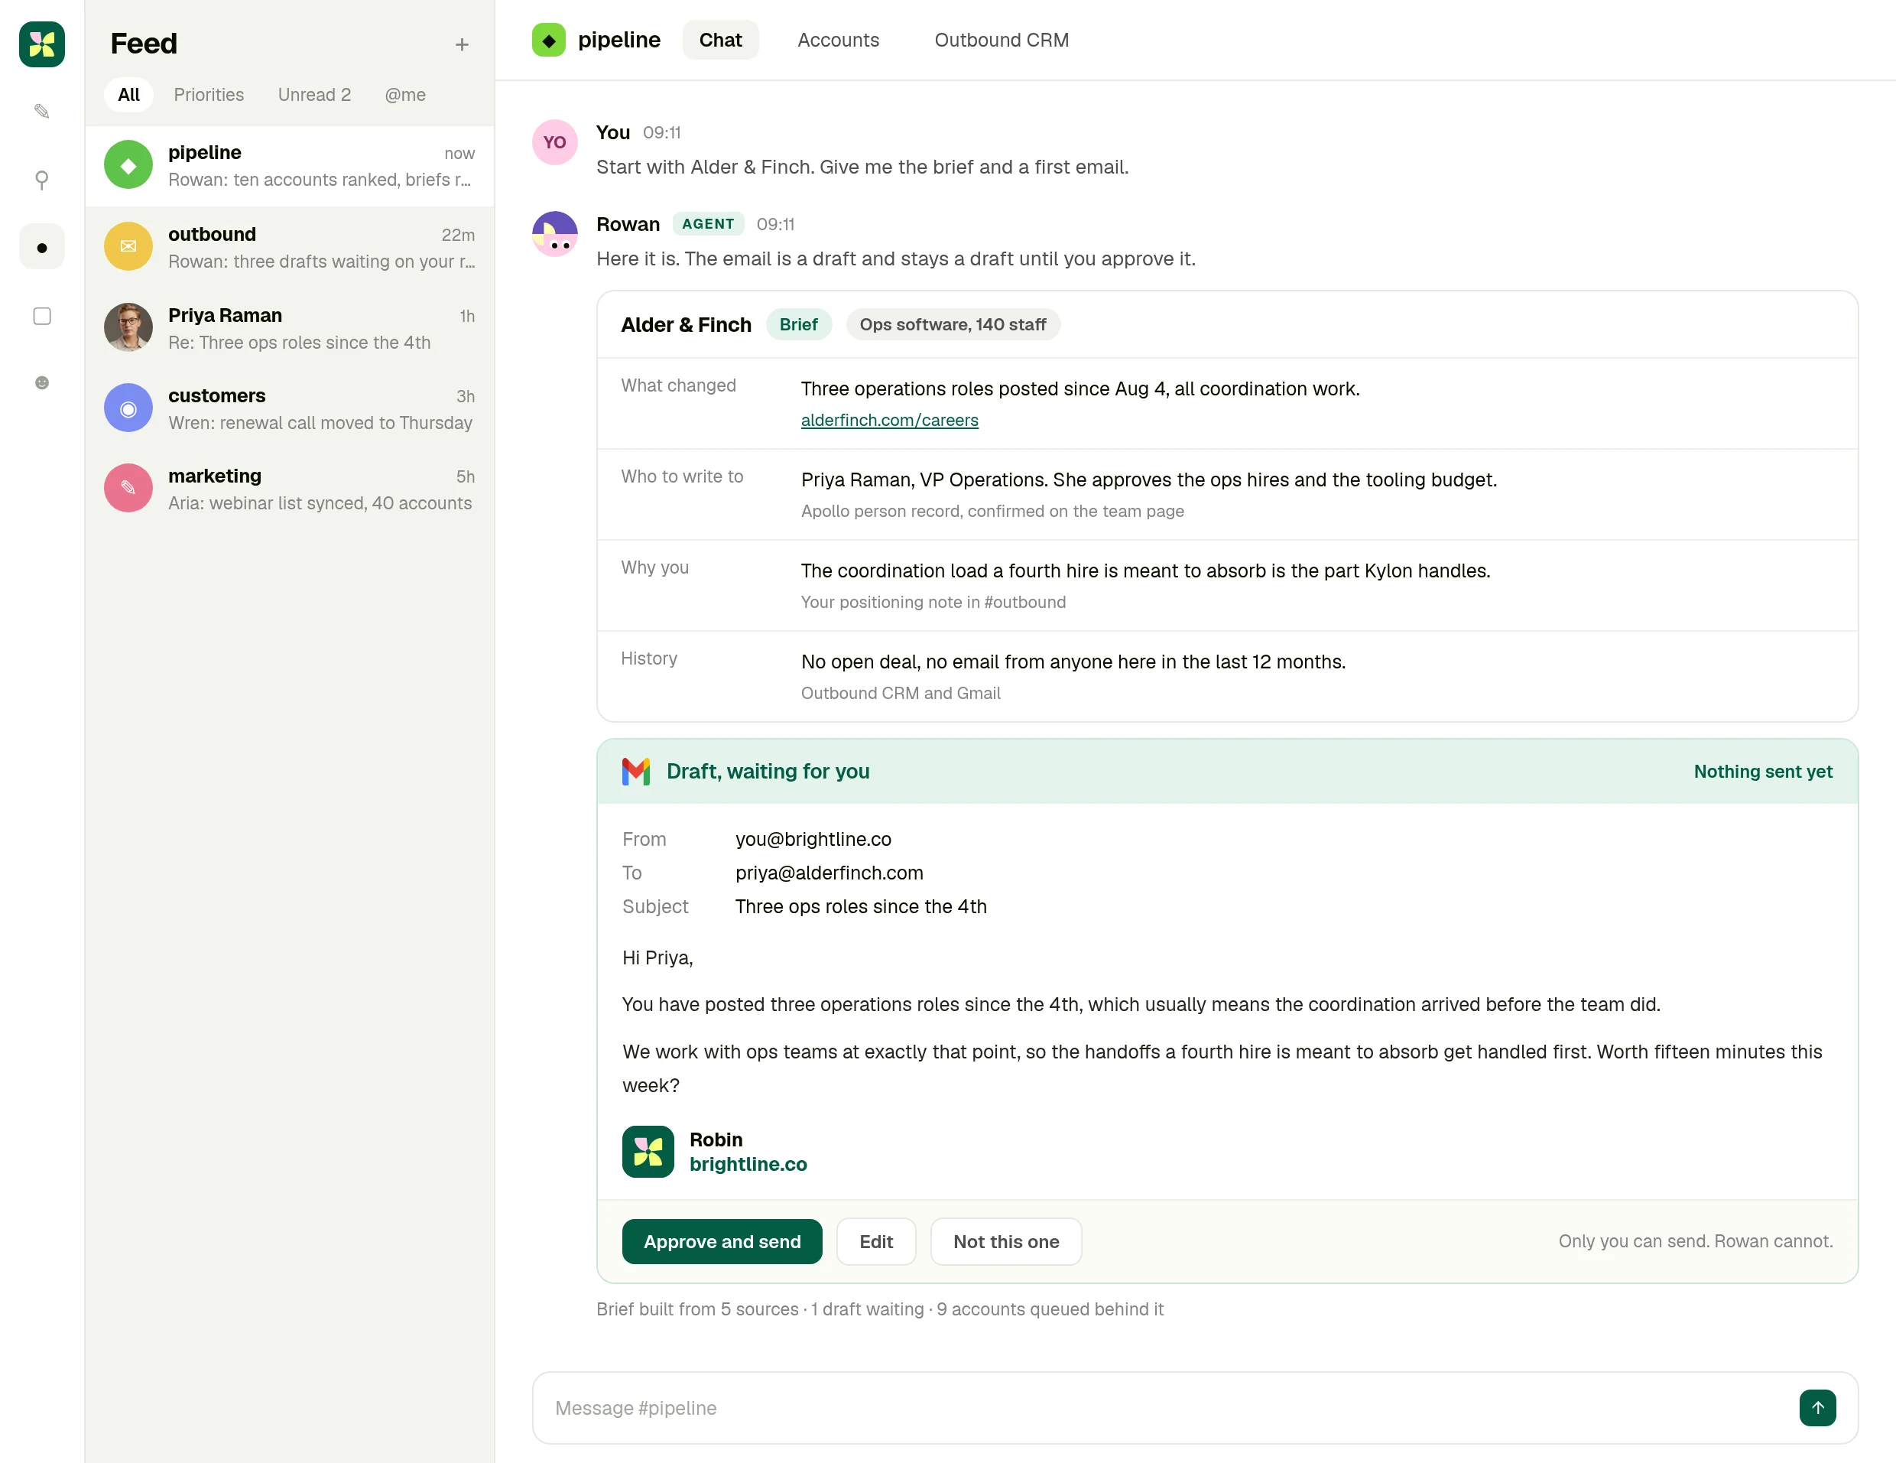Click the Brightline logo in email signature
This screenshot has width=1896, height=1463.
648,1151
